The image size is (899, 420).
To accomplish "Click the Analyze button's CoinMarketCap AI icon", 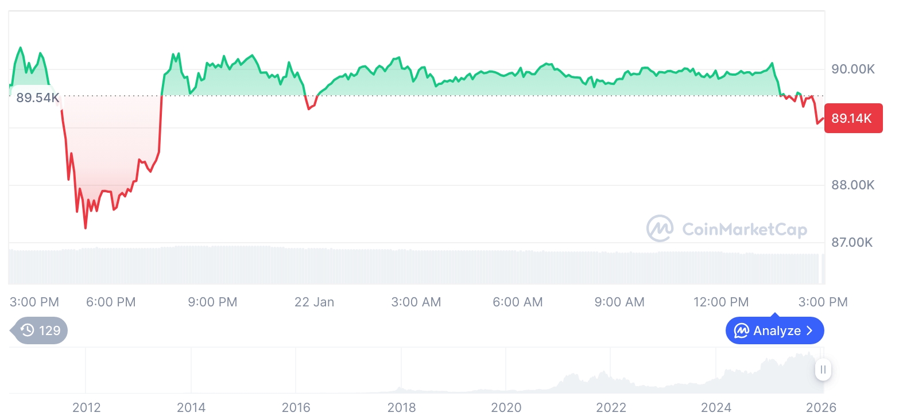I will tap(742, 331).
